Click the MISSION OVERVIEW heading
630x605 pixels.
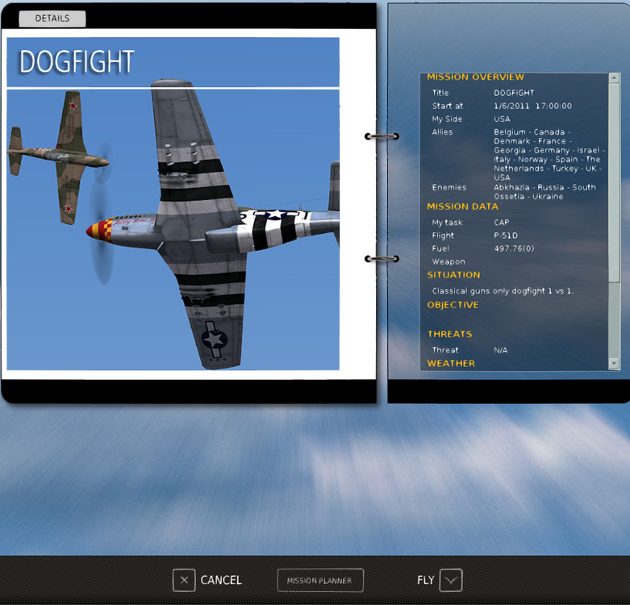click(475, 77)
